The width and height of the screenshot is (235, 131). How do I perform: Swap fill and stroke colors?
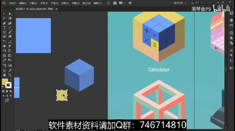click(x=11, y=80)
